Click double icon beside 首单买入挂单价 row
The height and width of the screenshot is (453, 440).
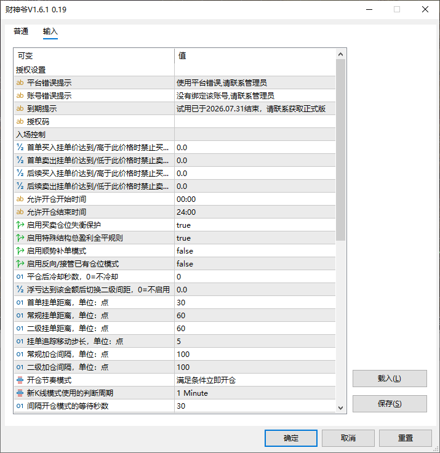click(20, 147)
